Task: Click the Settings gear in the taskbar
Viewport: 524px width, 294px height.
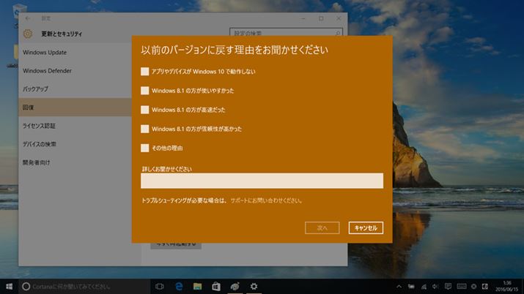Action: (x=254, y=287)
